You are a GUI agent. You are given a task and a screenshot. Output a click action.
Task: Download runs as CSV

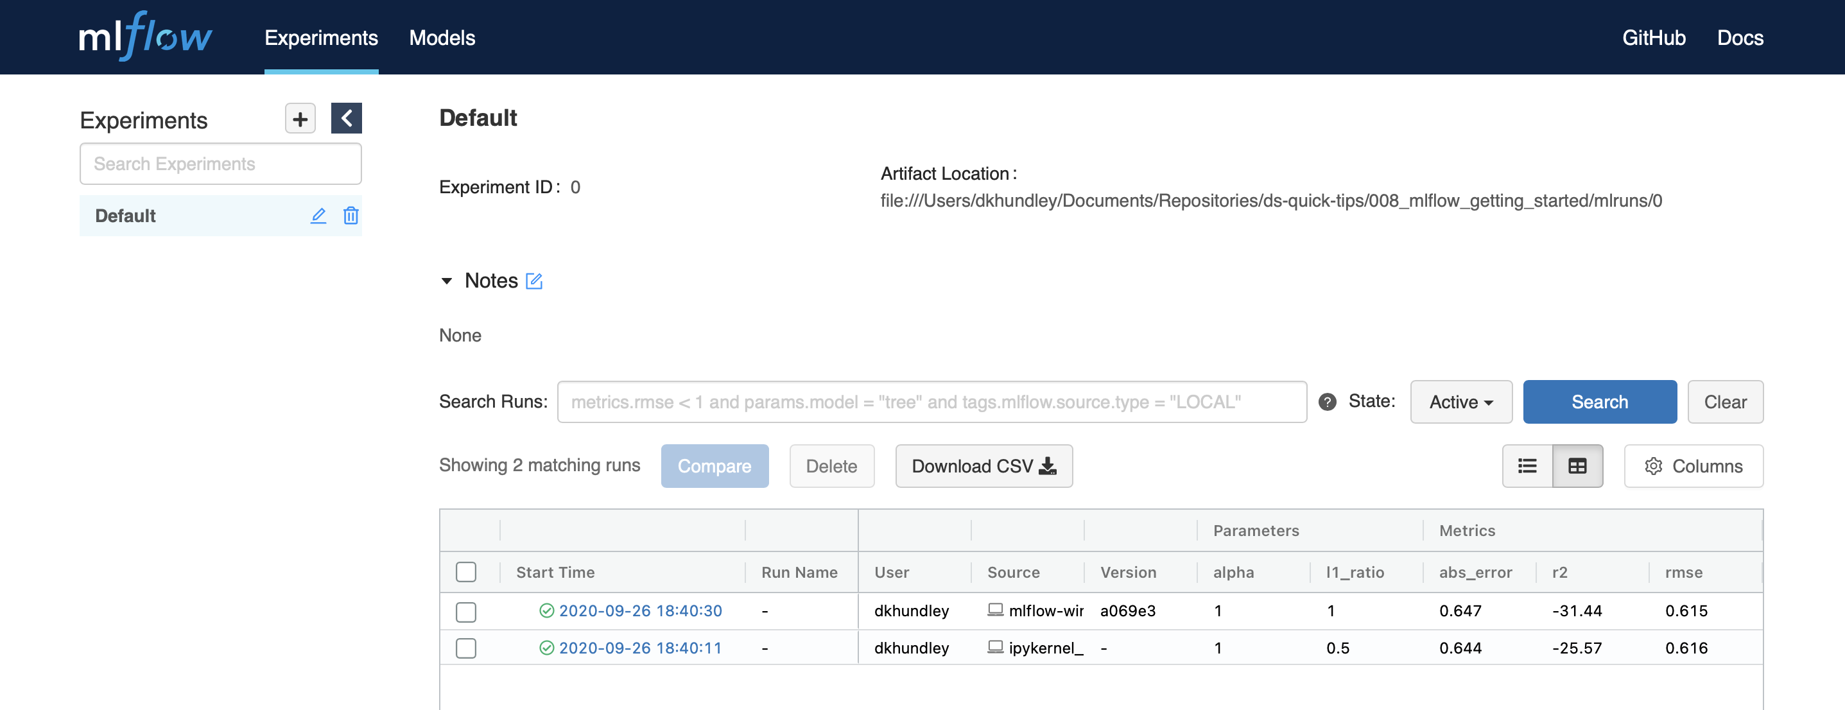pyautogui.click(x=983, y=465)
